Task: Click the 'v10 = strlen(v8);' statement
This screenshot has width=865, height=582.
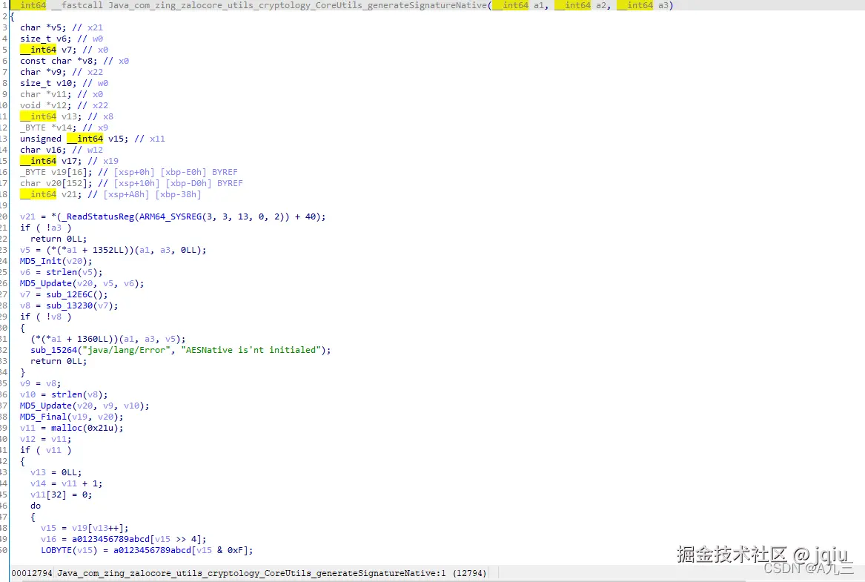Action: click(64, 394)
